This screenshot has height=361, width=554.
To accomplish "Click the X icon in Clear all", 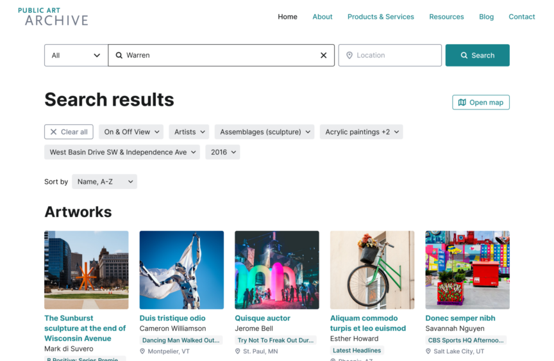I will (53, 132).
